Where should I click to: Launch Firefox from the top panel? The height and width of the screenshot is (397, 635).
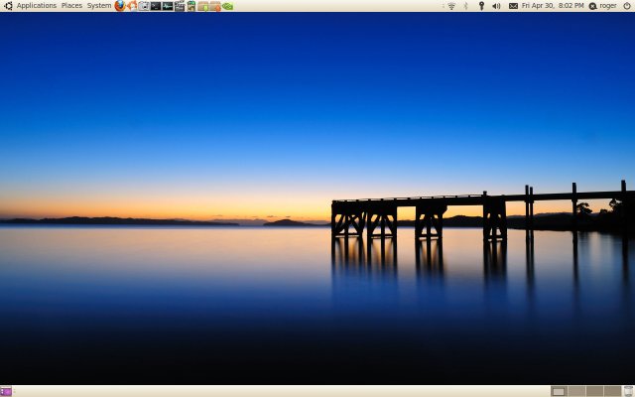click(120, 6)
